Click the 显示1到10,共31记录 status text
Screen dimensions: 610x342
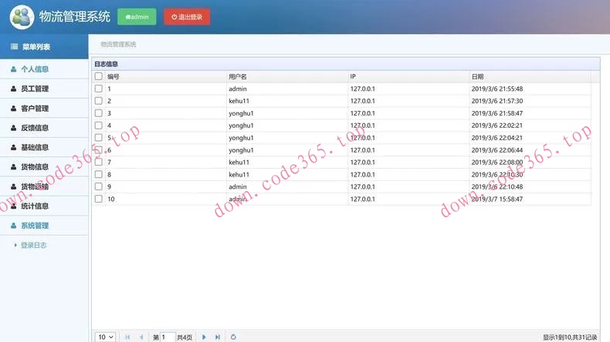pos(570,337)
